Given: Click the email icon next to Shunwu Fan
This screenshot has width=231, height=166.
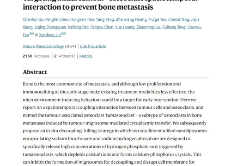Looking at the screenshot, I should pyautogui.click(x=32, y=33).
